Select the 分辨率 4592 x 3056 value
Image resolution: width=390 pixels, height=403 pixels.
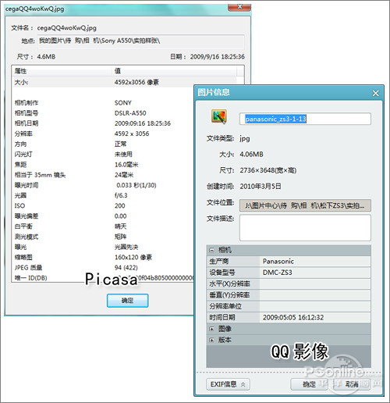(x=132, y=134)
